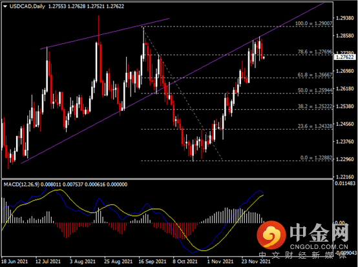Click the 1.22160 price axis value
This screenshot has height=267, width=358.
pos(345,177)
